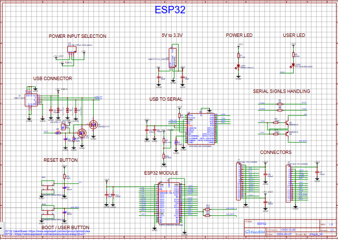
Task: Select resistor R12 47.5k at divider bottom
Action: (164, 156)
